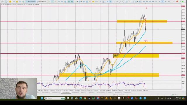The height and width of the screenshot is (105, 187).
Task: Open Microsoft Edge from the taskbar
Action: pos(81,98)
